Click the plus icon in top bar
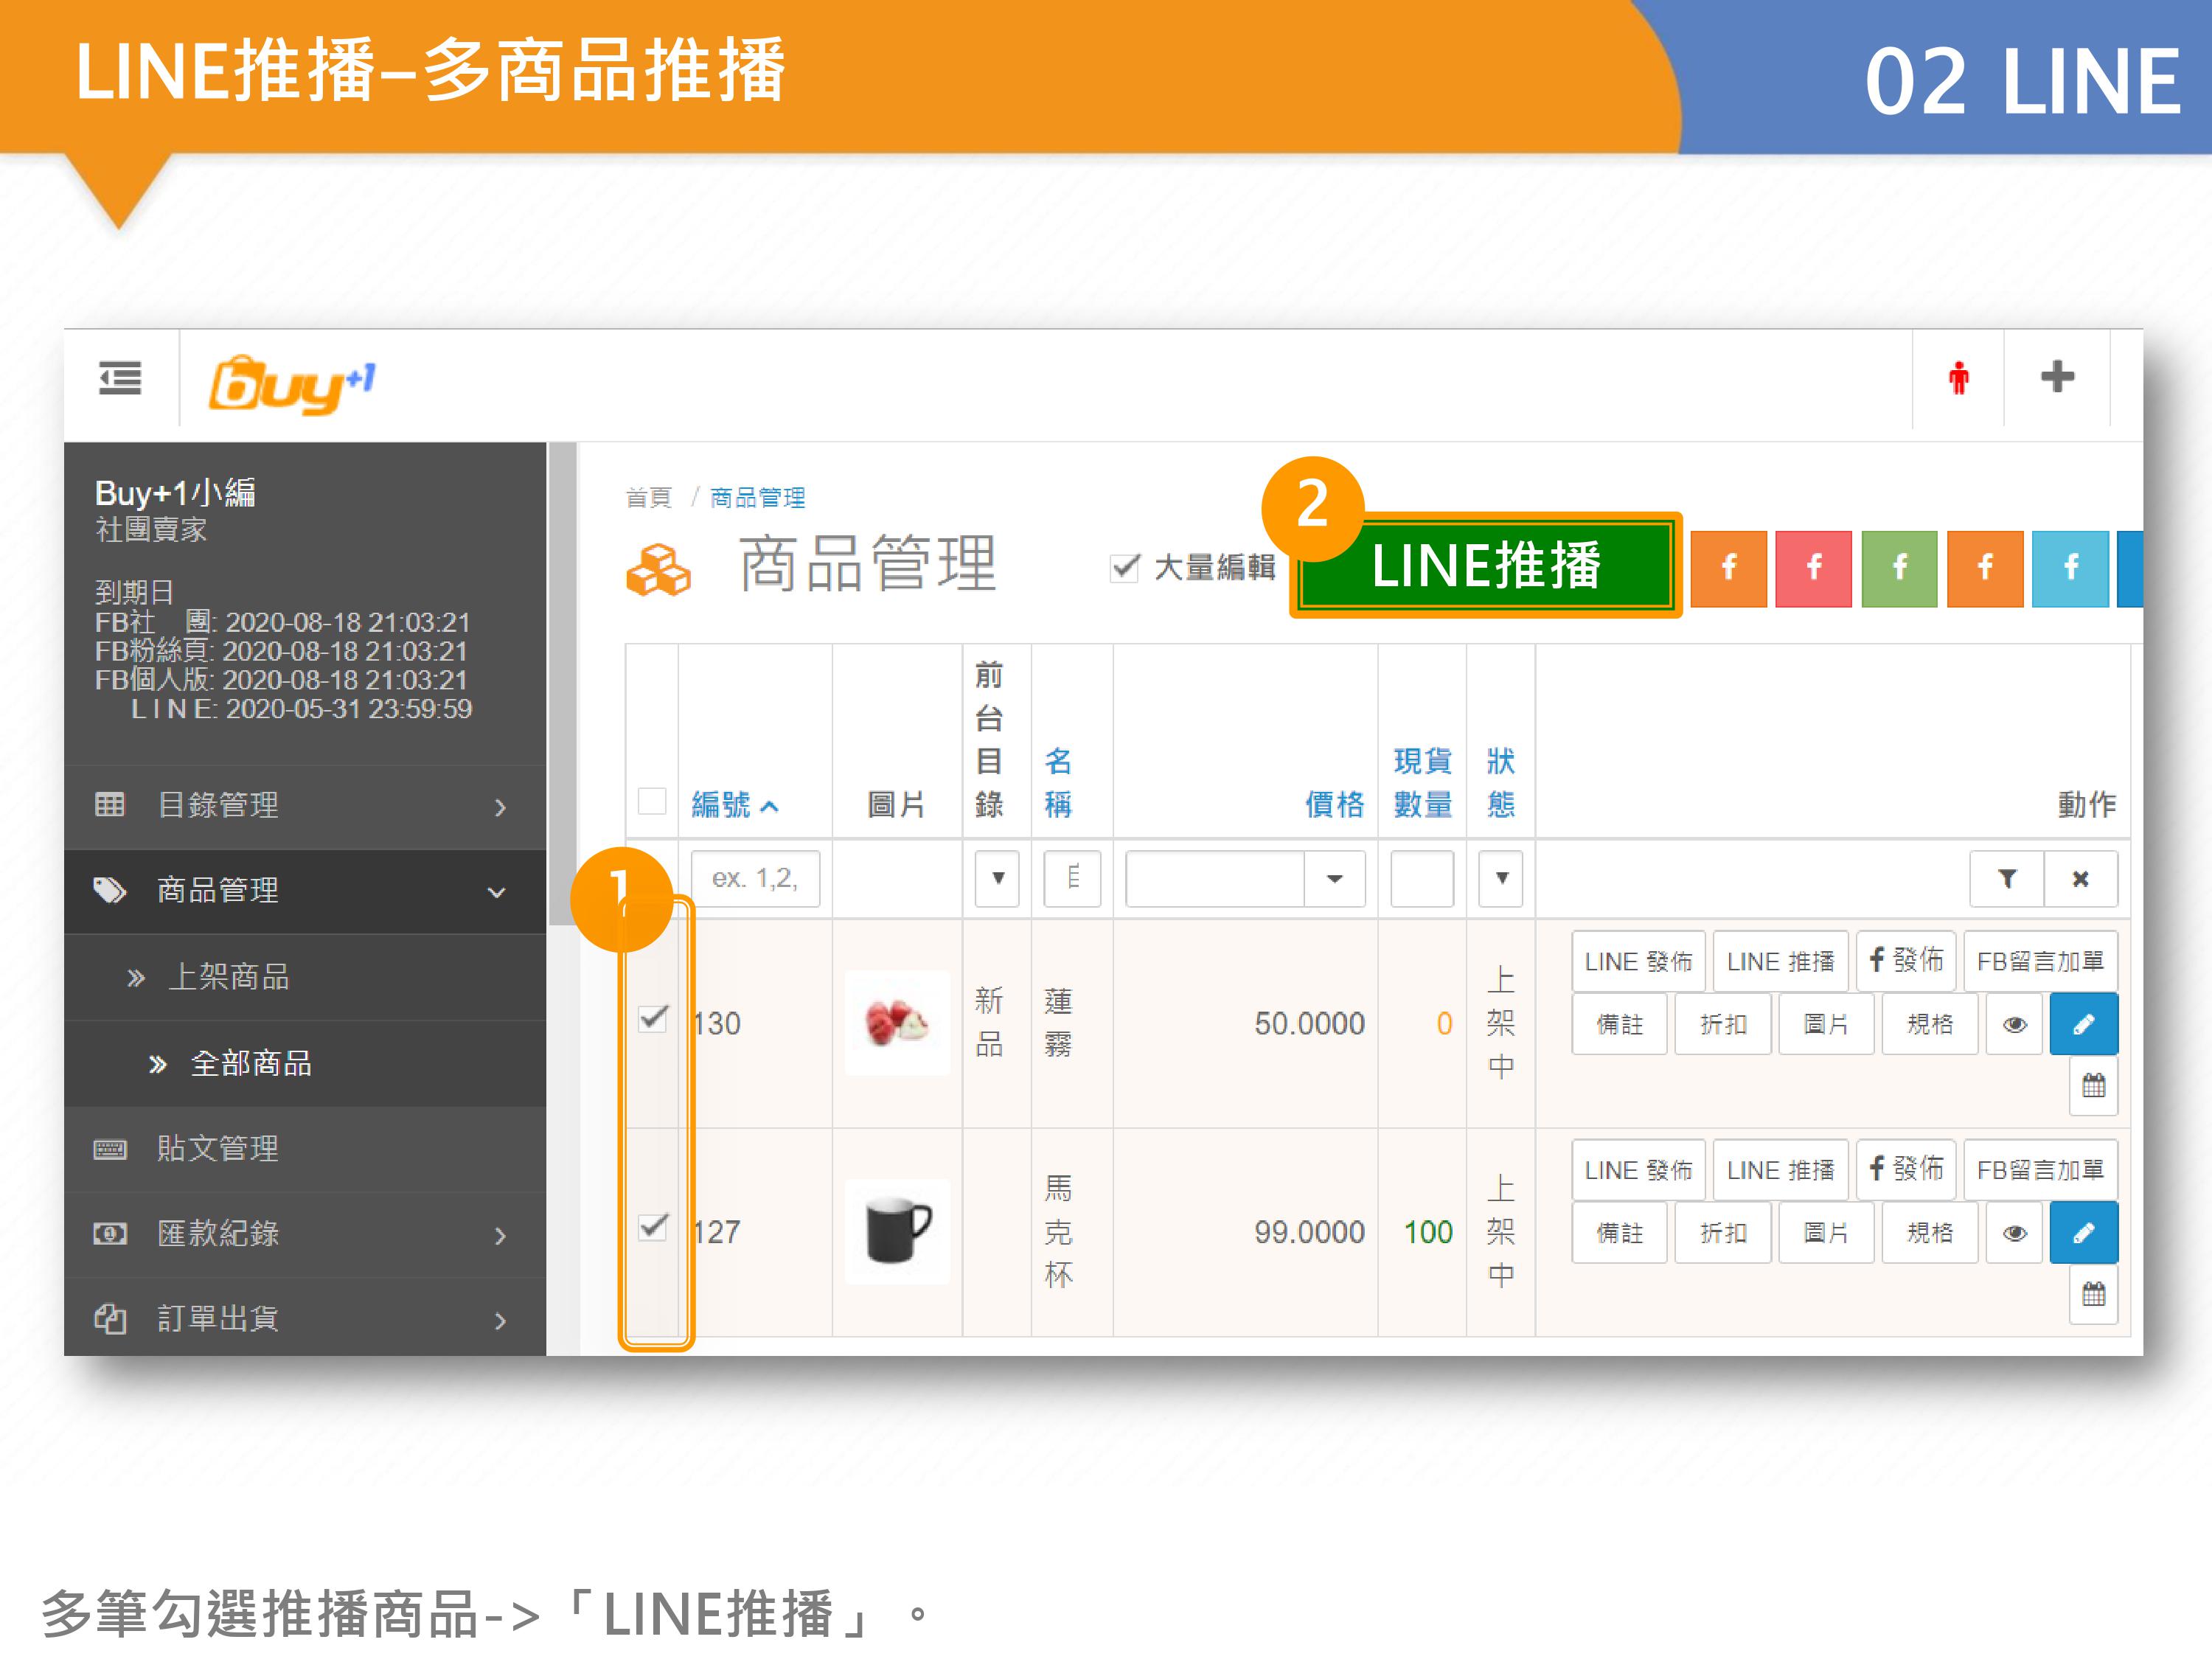Image resolution: width=2212 pixels, height=1659 pixels. point(2057,377)
